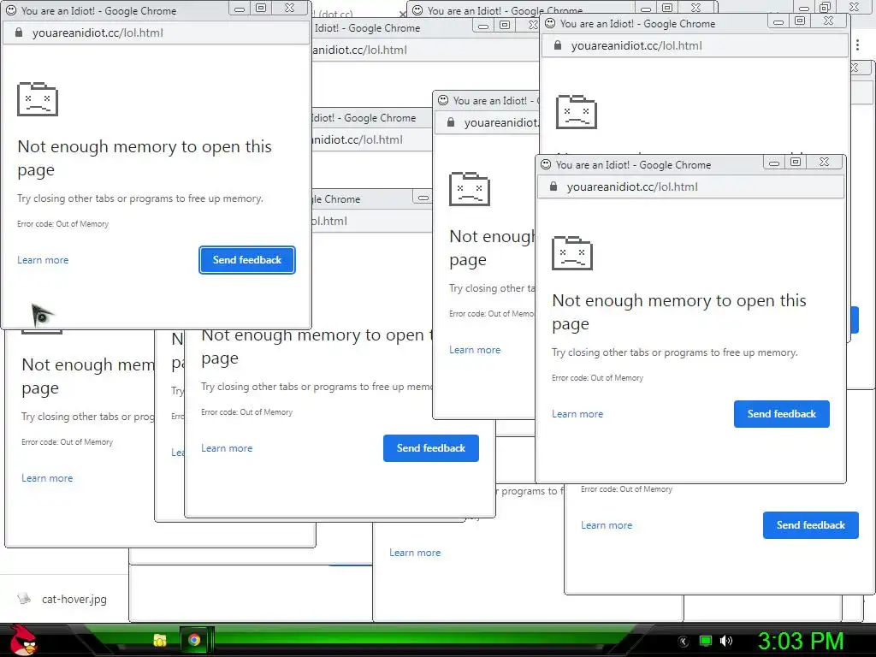
Task: Open Learn more link in frontmost right window
Action: click(577, 414)
